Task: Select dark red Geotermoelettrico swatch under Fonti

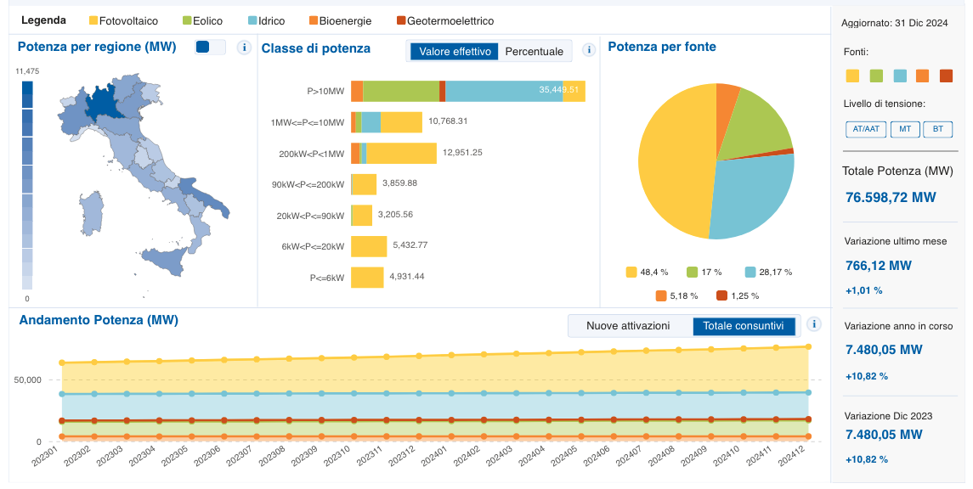Action: pos(946,76)
